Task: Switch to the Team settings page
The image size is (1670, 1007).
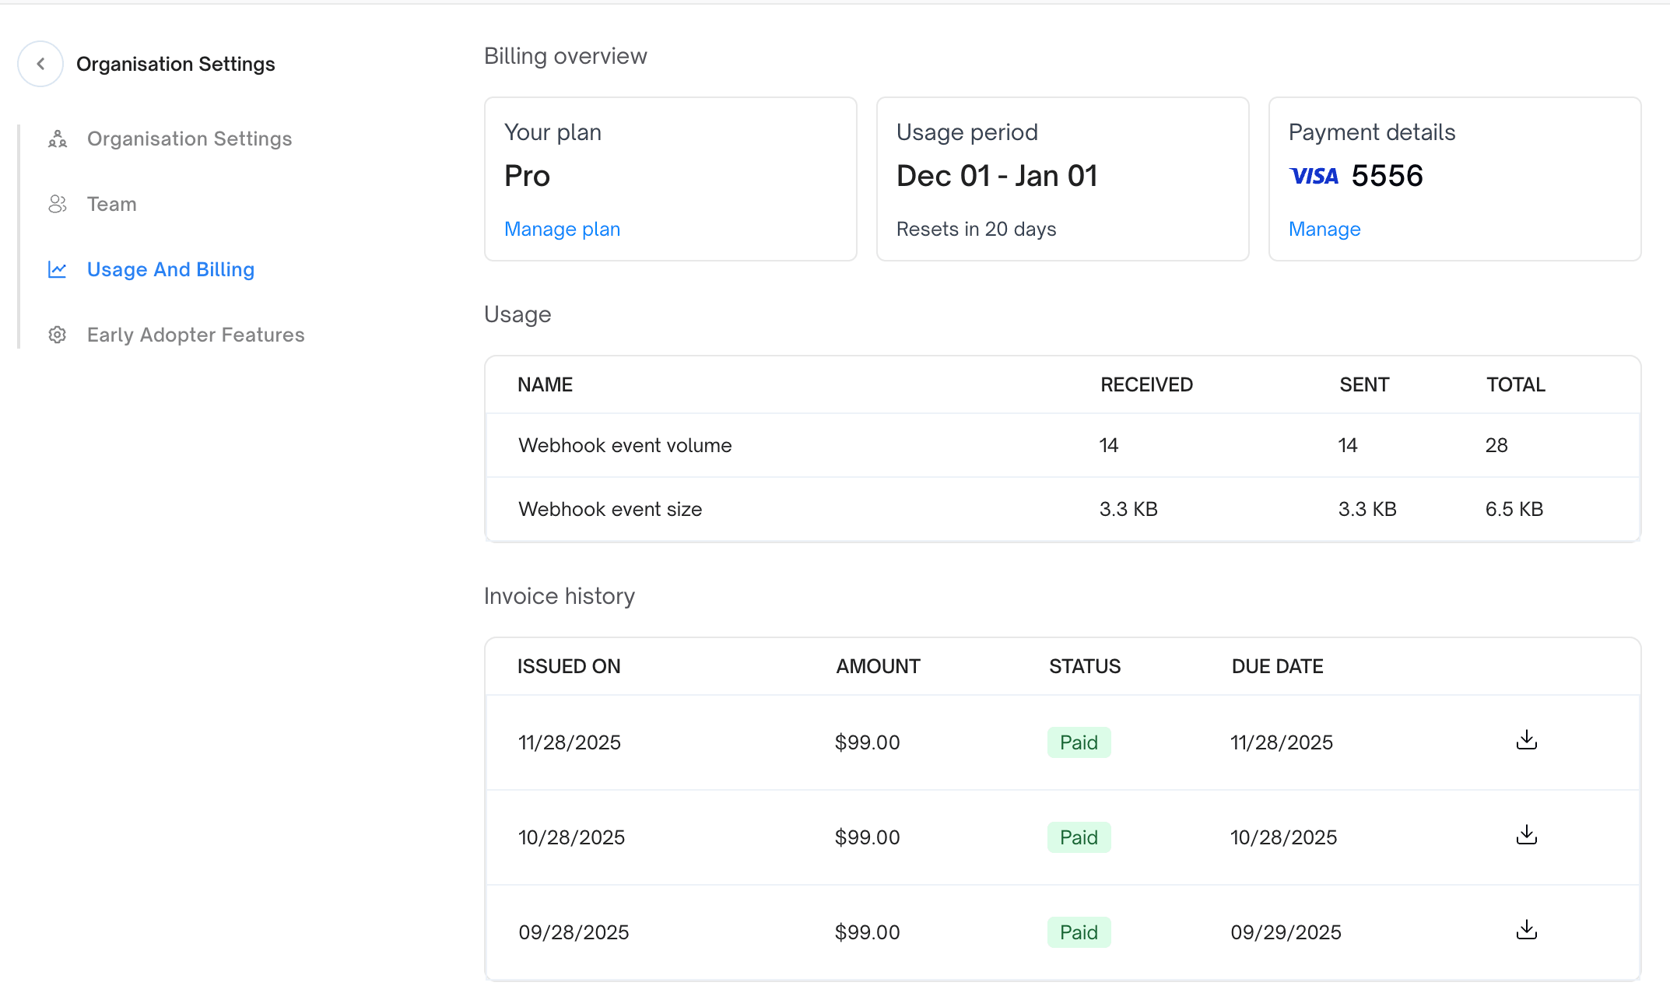Action: tap(111, 203)
